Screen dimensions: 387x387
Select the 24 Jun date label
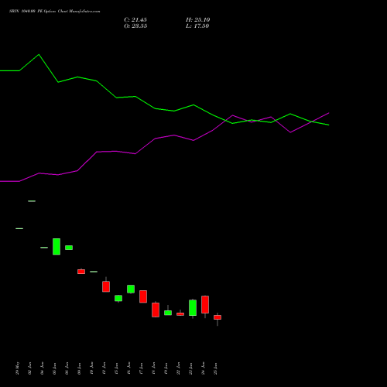tap(203, 368)
